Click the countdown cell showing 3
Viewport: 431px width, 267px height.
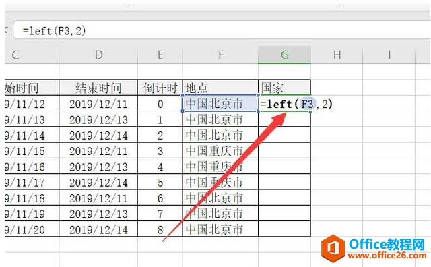(x=160, y=150)
